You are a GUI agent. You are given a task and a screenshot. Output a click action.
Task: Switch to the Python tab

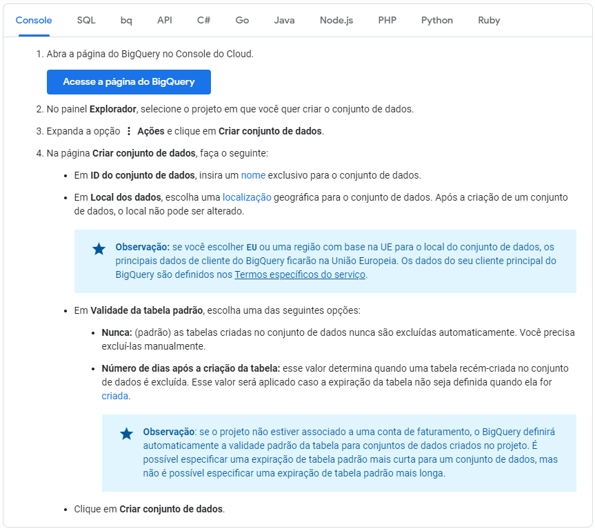pos(436,21)
